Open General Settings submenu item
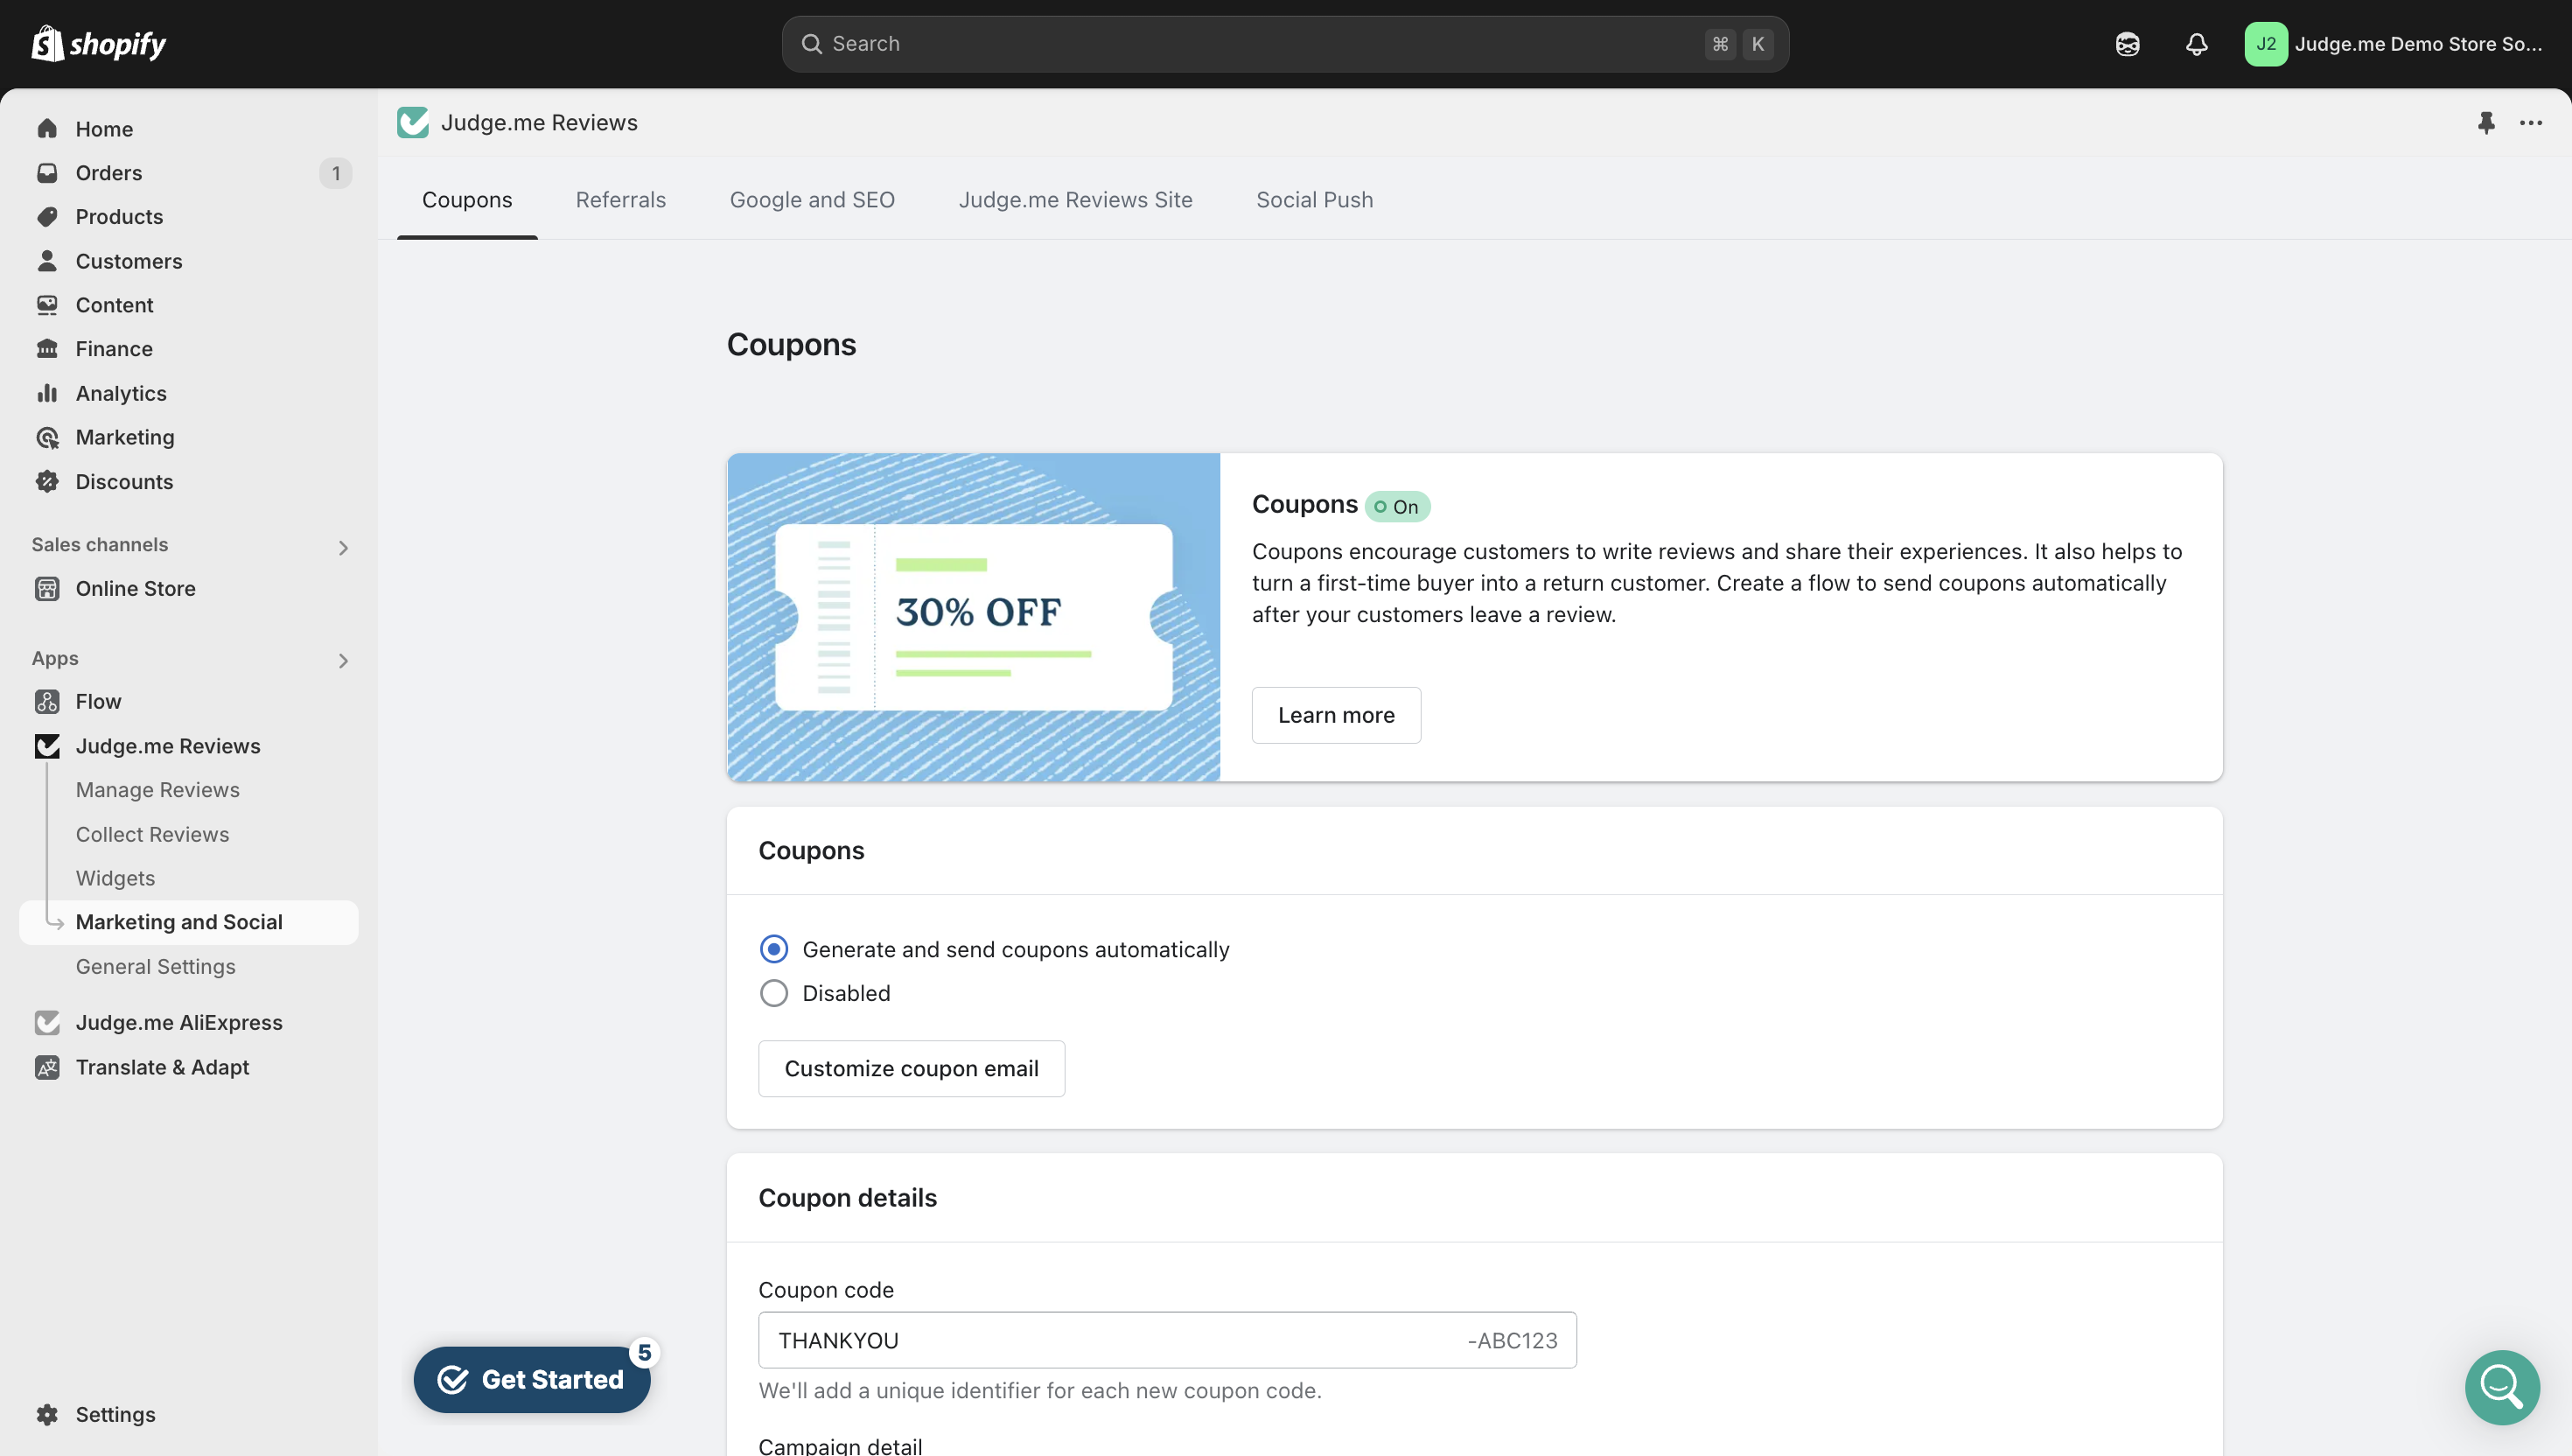 [155, 967]
